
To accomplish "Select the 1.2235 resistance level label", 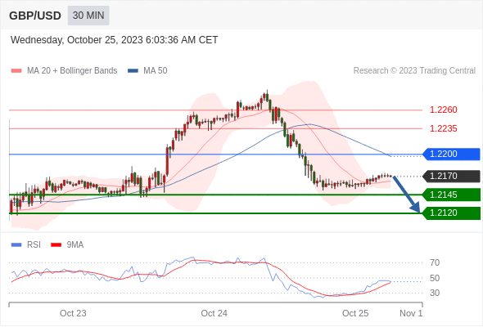I will coord(443,128).
